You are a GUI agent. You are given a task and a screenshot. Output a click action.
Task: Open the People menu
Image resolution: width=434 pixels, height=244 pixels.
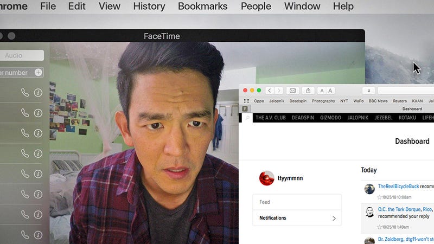(256, 6)
